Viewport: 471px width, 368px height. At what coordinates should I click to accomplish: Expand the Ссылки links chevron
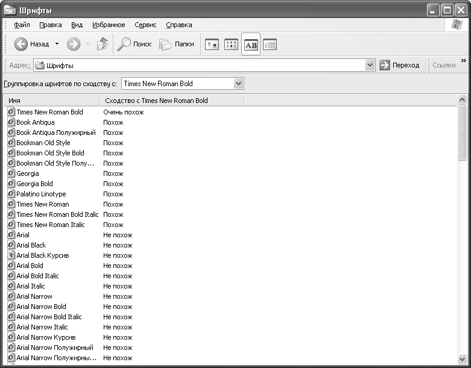[x=464, y=61]
